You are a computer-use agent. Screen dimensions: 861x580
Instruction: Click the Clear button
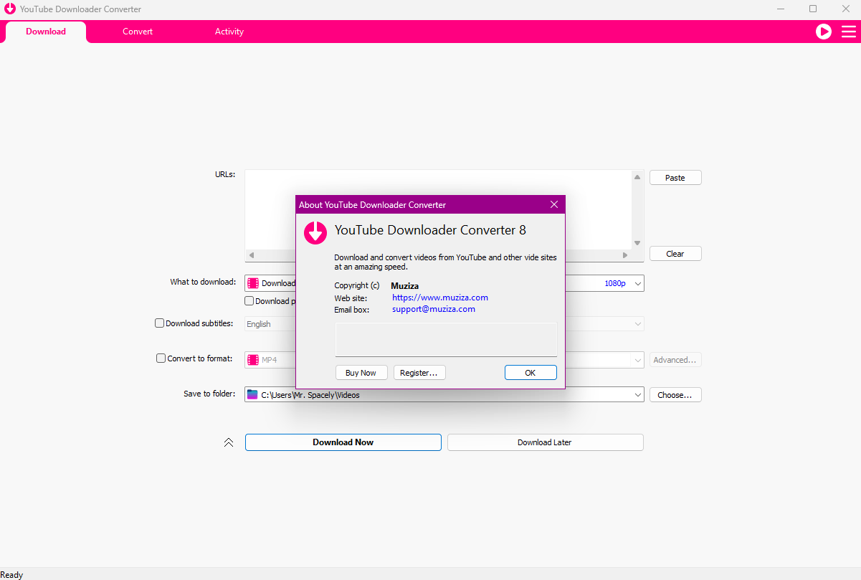coord(675,254)
